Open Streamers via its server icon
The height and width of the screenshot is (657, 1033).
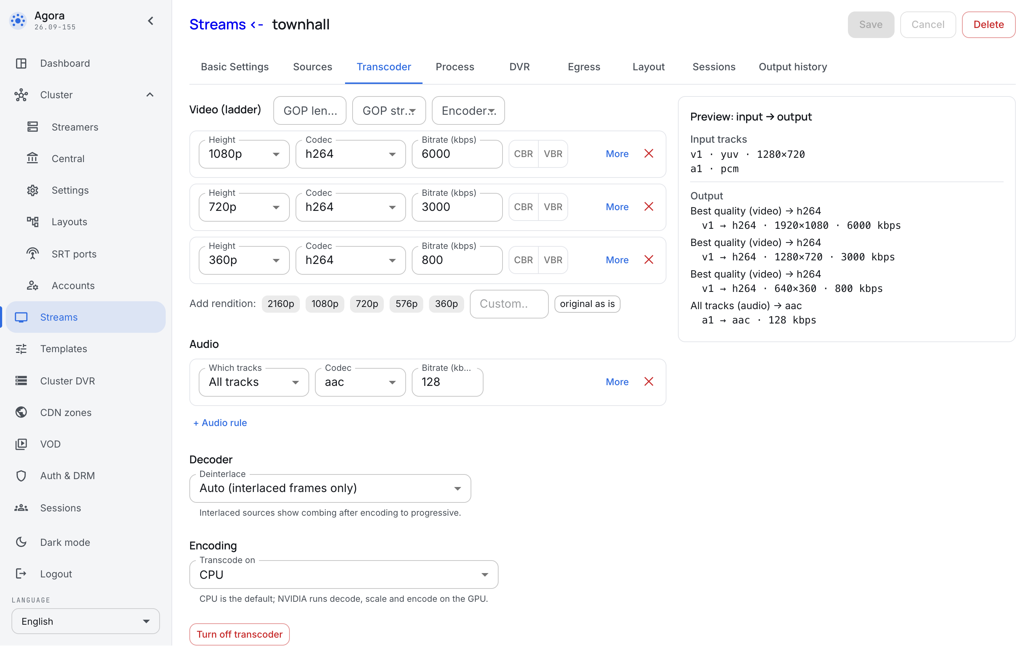click(33, 127)
